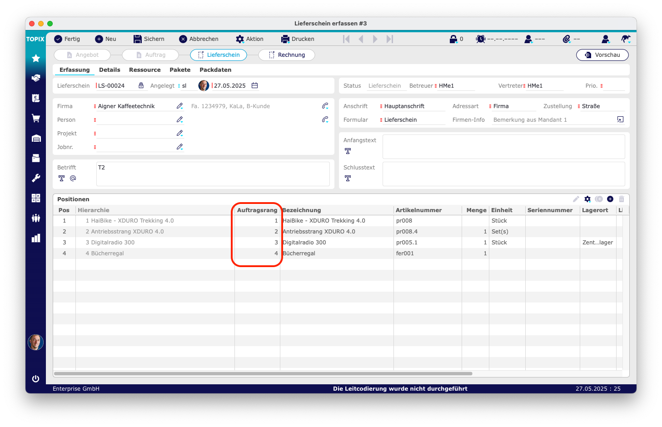Open the favorites star in sidebar
The width and height of the screenshot is (662, 427).
(x=36, y=58)
